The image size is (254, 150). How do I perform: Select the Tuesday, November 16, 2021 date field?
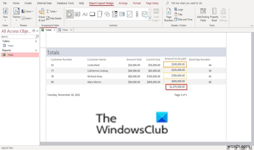[x=64, y=95]
